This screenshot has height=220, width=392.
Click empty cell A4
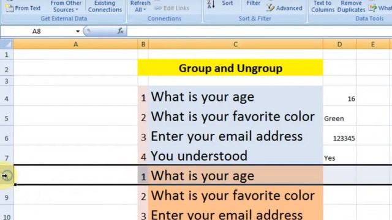75,97
